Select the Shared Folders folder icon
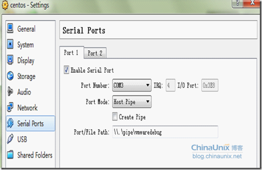 [x=10, y=155]
